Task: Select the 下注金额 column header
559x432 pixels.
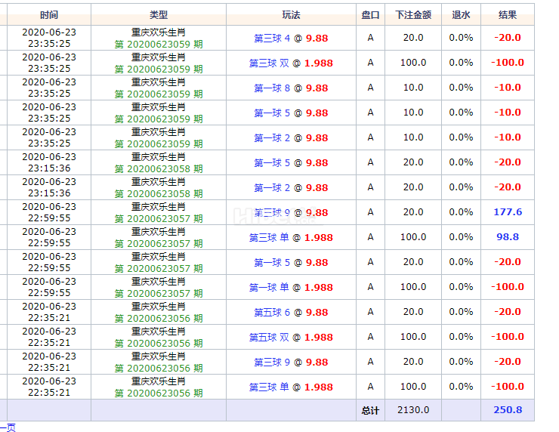Action: pos(413,15)
